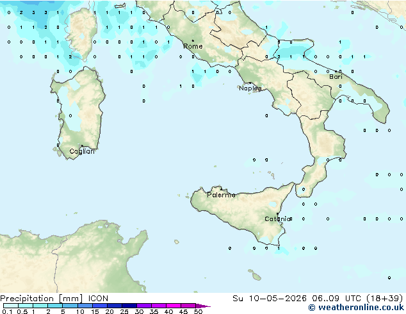Image resolution: width=406 pixels, height=314 pixels.
Task: Pick the legend swatch between 40 and 45
Action: (x=174, y=306)
